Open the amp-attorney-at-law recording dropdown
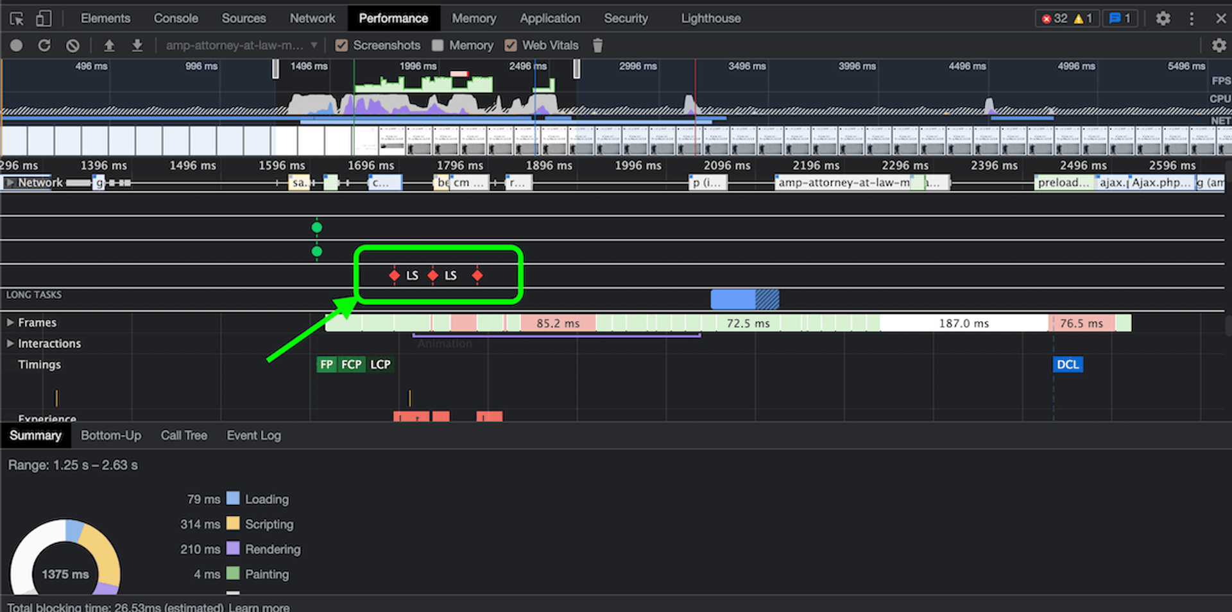Screen dimensions: 1232x612 pyautogui.click(x=242, y=45)
